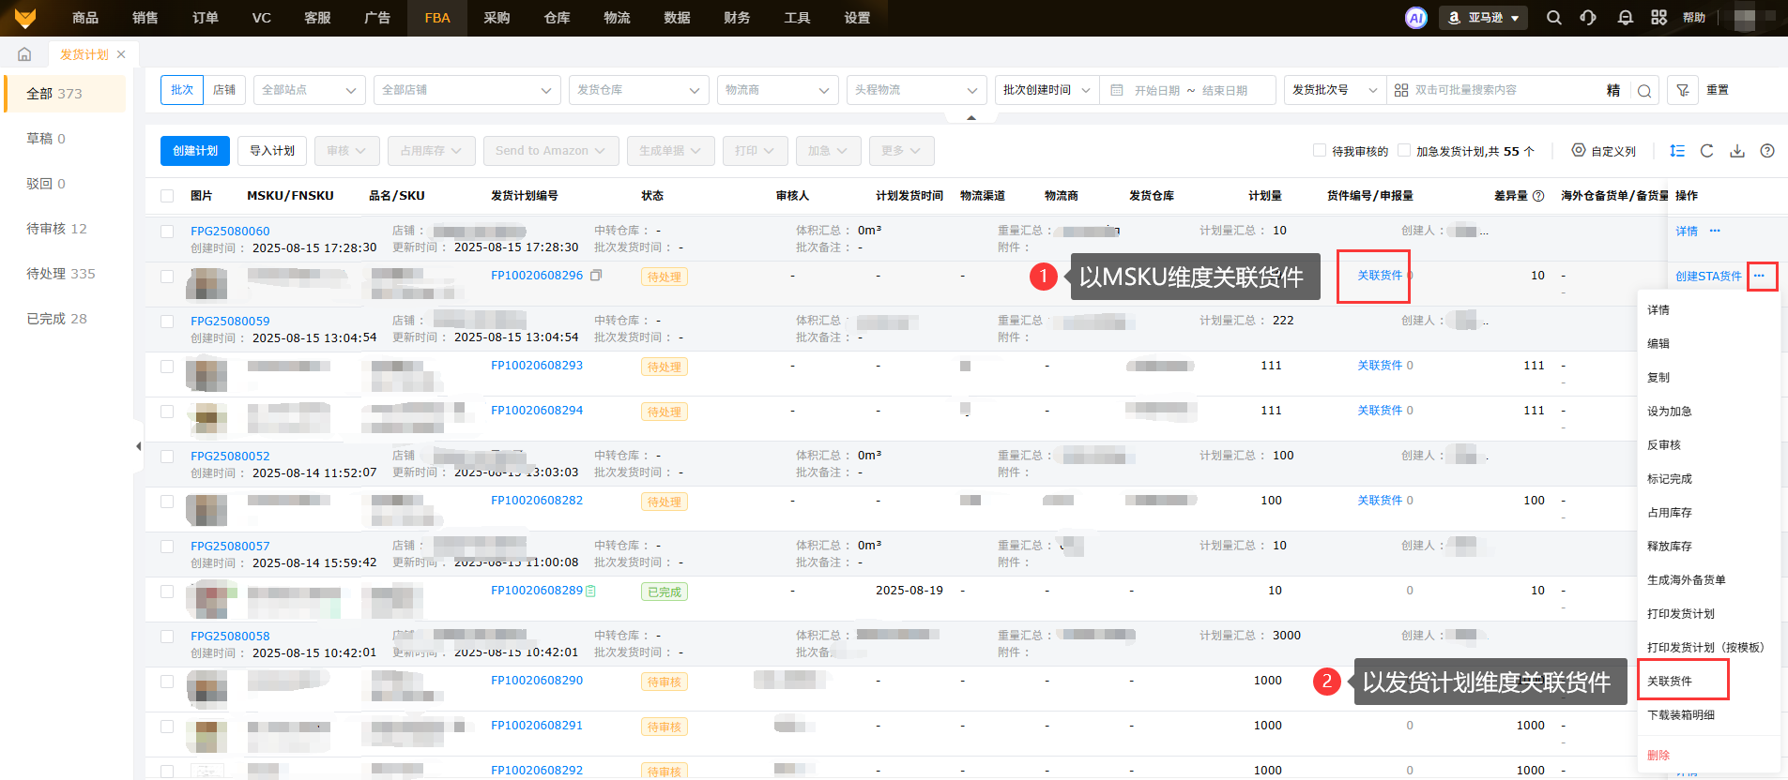Open the AI assistant icon
Viewport: 1788px width, 780px height.
[x=1415, y=18]
